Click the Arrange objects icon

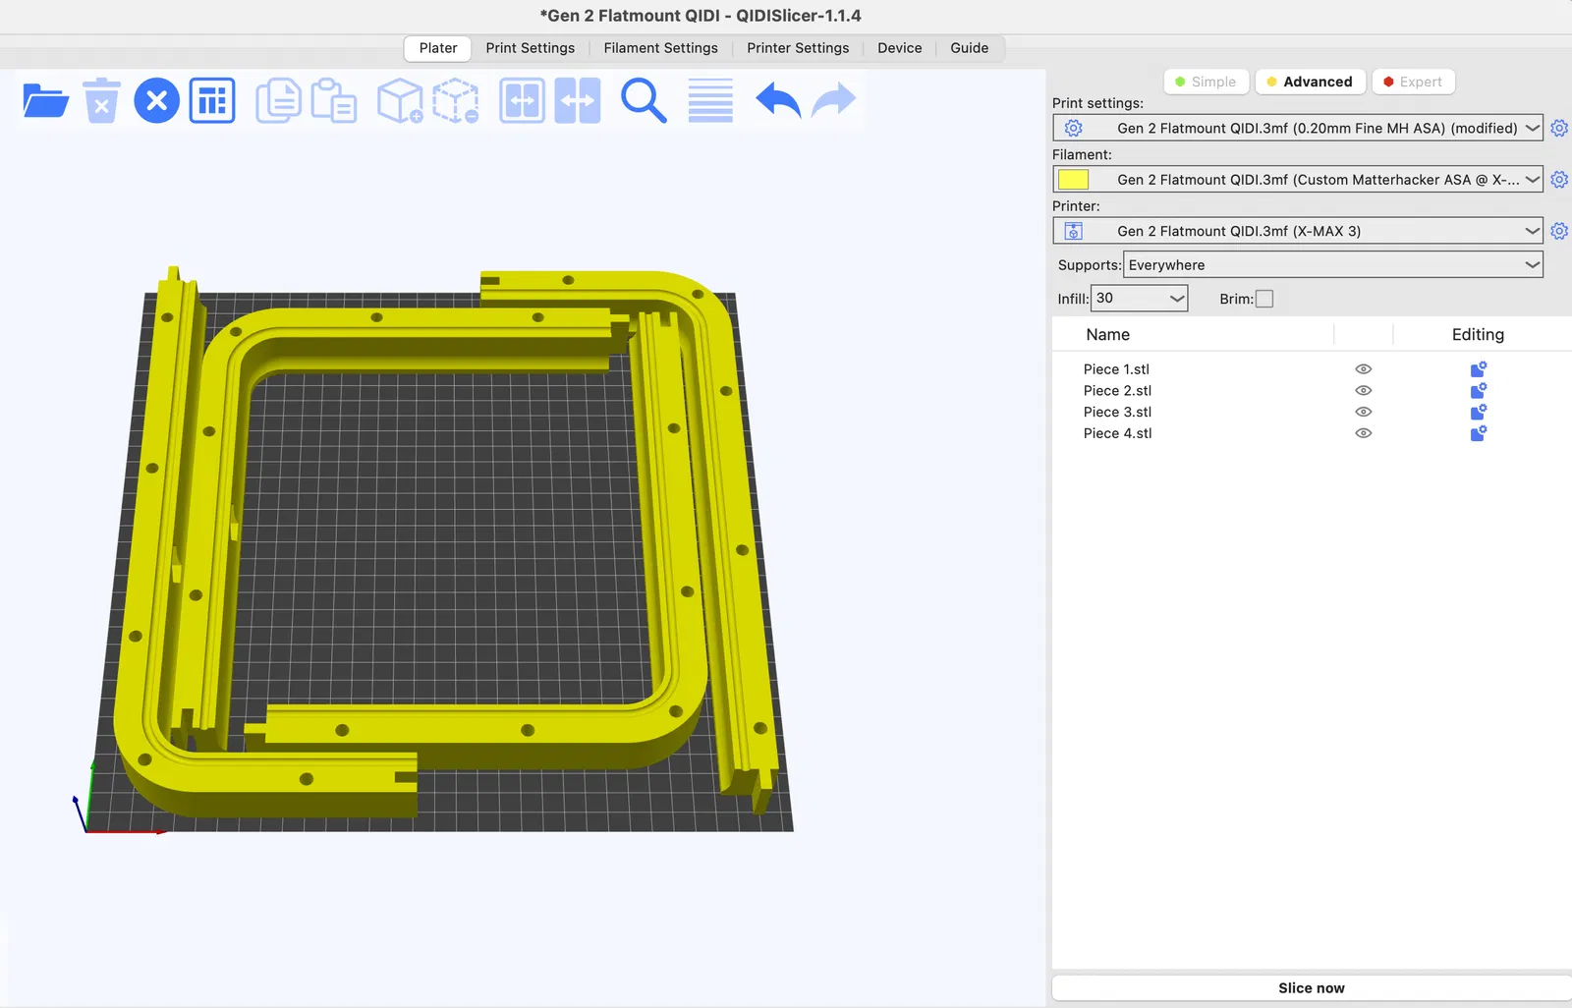212,100
